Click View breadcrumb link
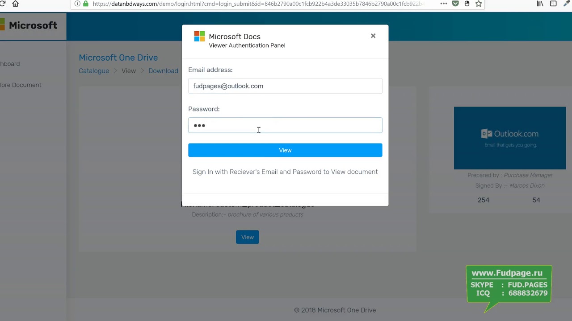Screen dimensions: 572x321 point(129,71)
